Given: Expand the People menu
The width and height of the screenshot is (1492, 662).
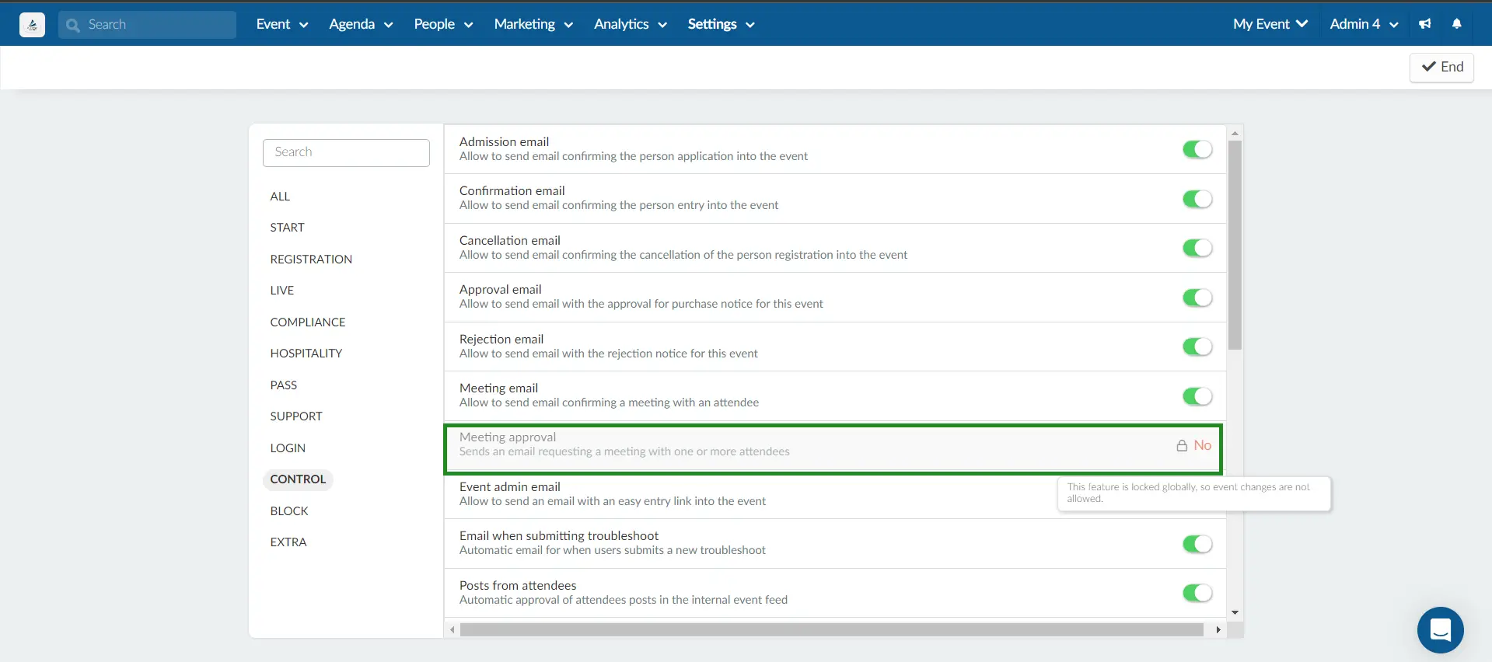Looking at the screenshot, I should tap(443, 24).
